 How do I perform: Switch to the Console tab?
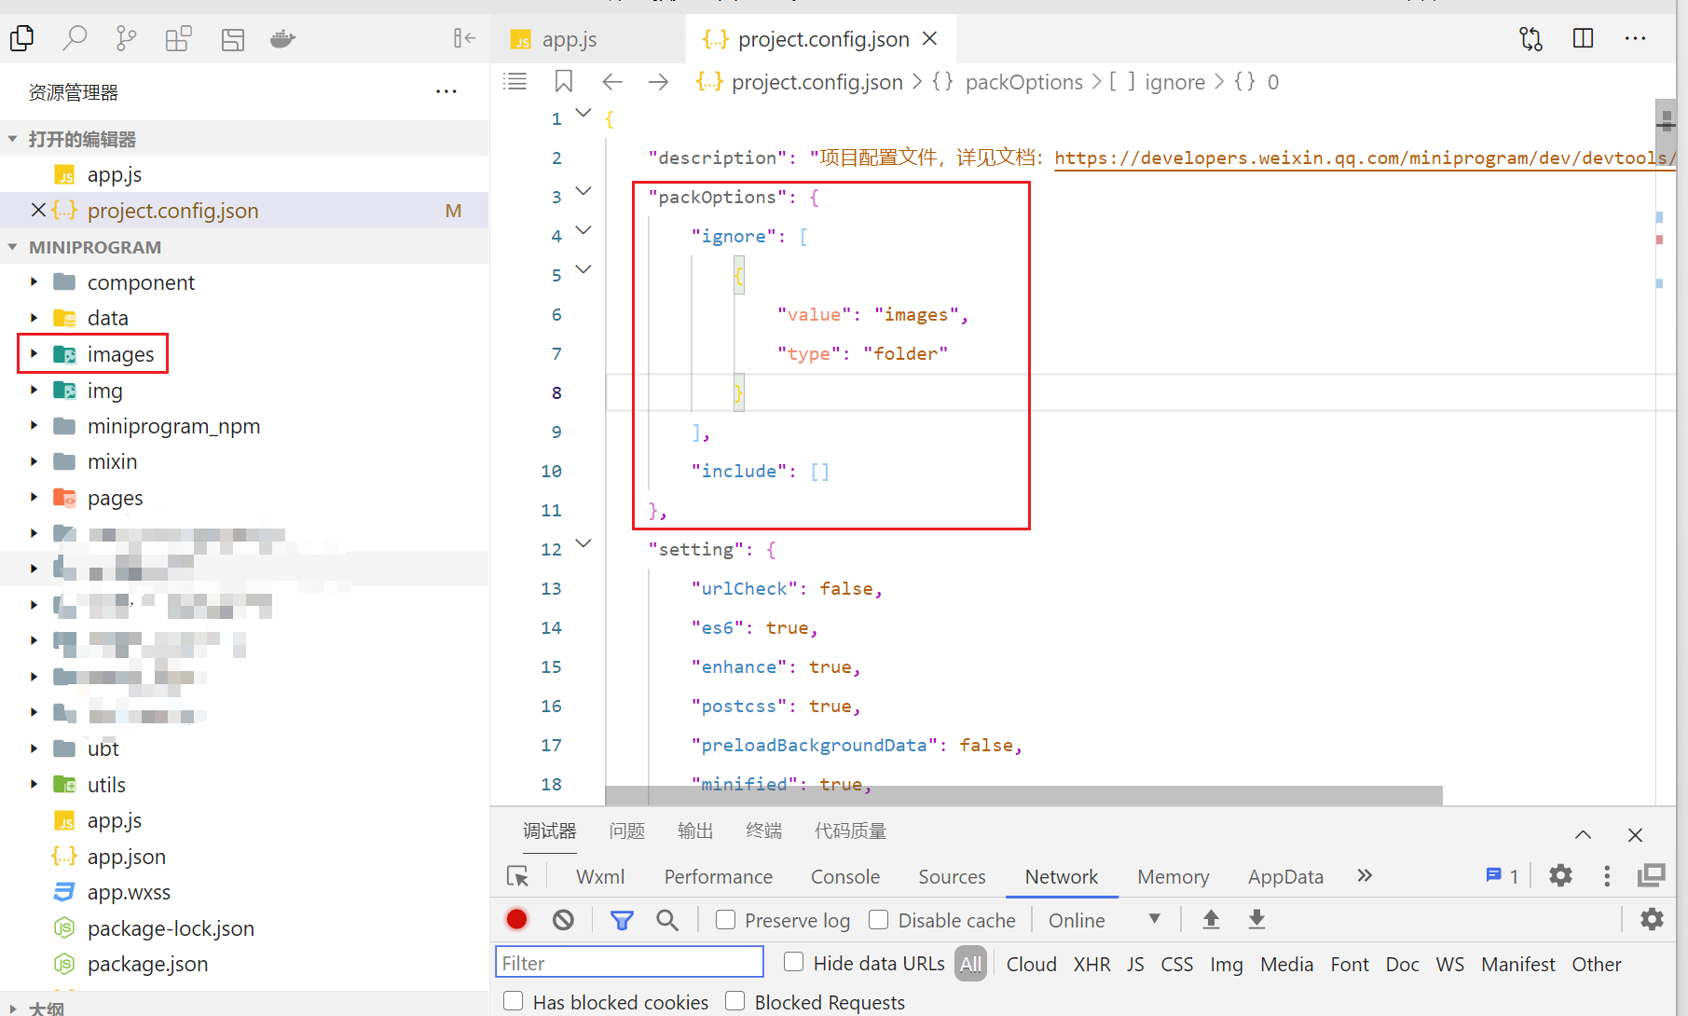[844, 876]
